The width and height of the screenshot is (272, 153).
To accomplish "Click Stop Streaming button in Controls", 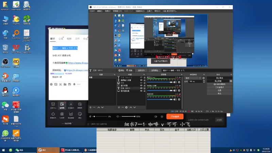I will coord(219,78).
